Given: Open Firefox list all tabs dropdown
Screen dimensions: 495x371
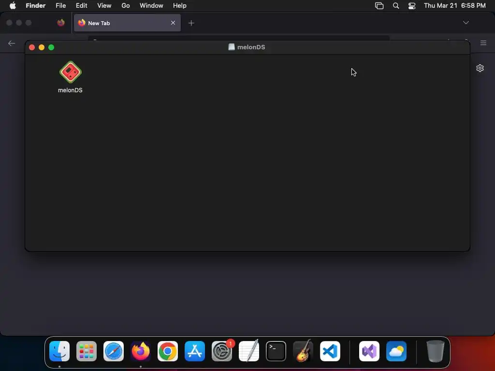Looking at the screenshot, I should pyautogui.click(x=466, y=22).
